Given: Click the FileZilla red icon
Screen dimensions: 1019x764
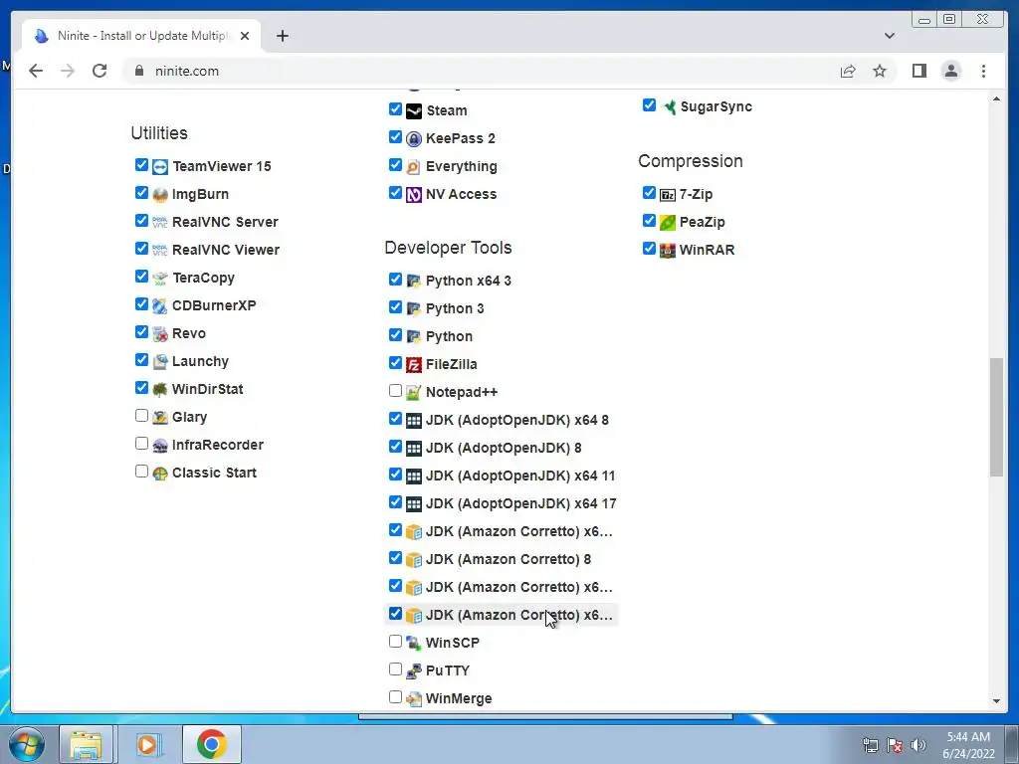Looking at the screenshot, I should point(414,365).
